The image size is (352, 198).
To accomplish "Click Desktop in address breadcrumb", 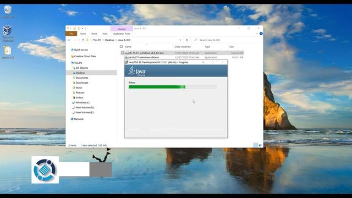I will click(x=109, y=40).
